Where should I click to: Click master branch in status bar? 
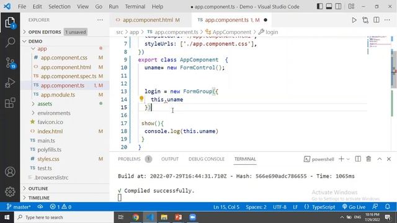coord(19,207)
